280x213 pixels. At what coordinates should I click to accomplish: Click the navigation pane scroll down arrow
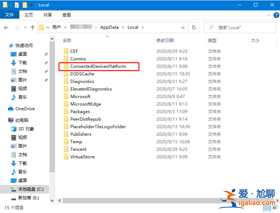pos(52,201)
